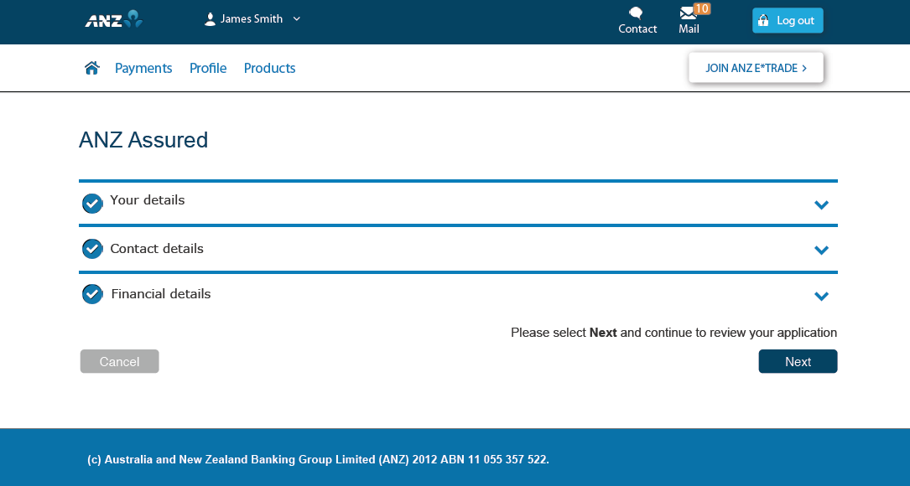The height and width of the screenshot is (486, 910).
Task: Click the mail notification badge showing 10
Action: [x=702, y=8]
